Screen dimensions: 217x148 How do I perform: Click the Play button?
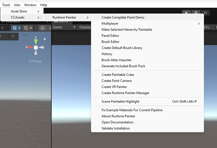point(186,12)
